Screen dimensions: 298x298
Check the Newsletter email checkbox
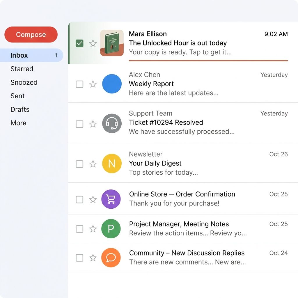point(79,164)
